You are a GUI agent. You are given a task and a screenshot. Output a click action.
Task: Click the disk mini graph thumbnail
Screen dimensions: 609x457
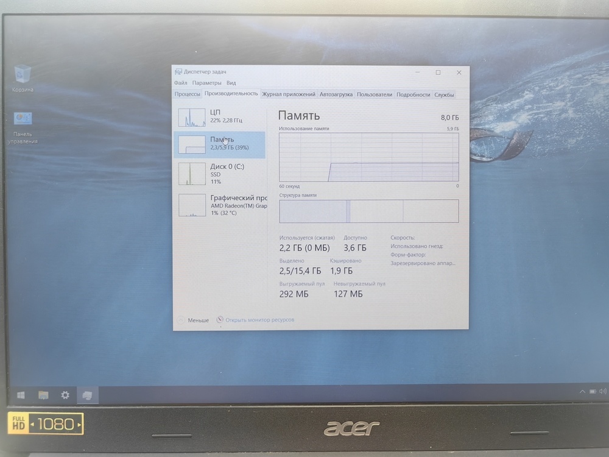point(192,174)
